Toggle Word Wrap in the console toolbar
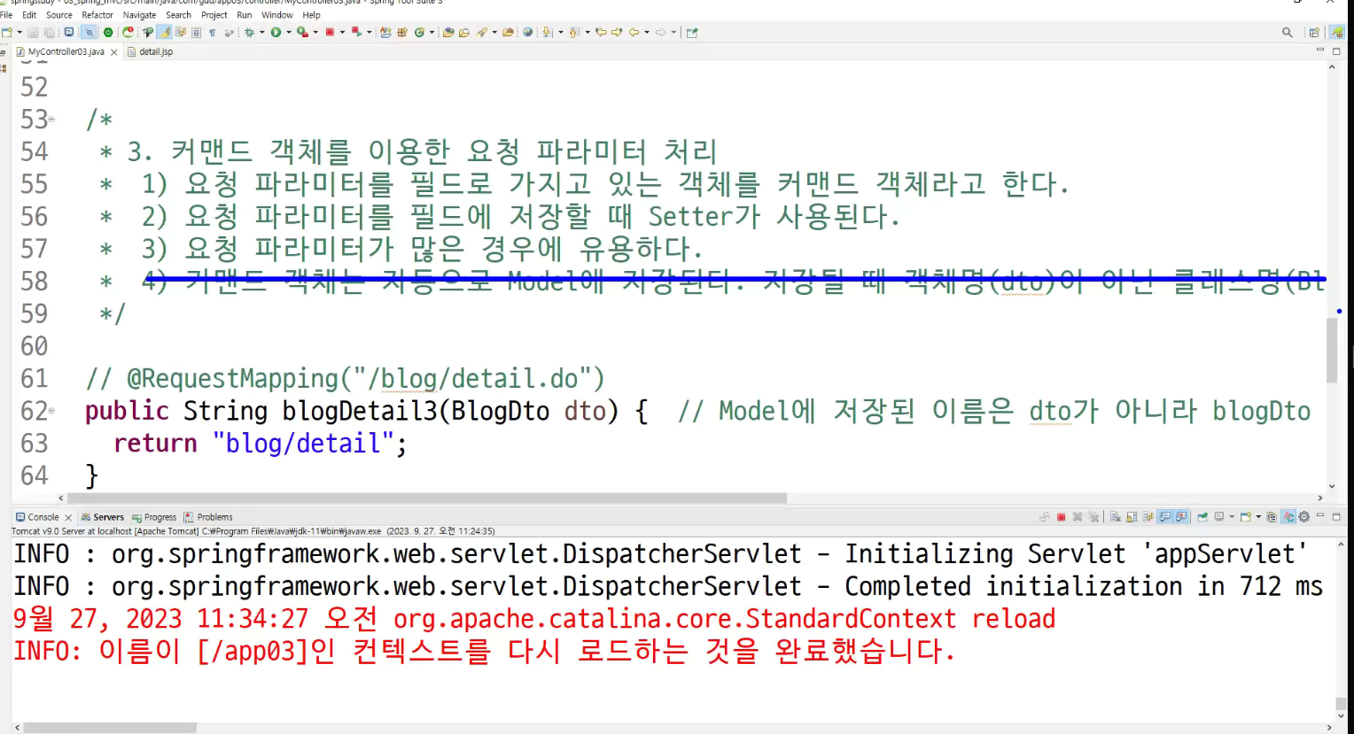Image resolution: width=1354 pixels, height=734 pixels. [x=1148, y=517]
